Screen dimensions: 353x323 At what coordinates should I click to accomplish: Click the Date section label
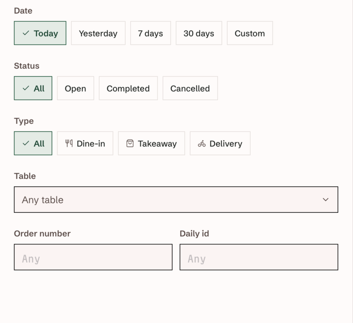point(23,11)
